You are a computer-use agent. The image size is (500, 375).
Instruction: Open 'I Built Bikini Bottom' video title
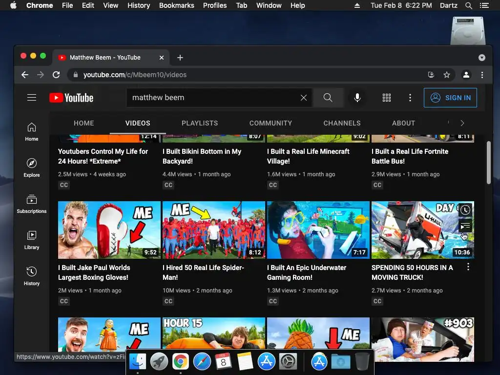point(202,156)
